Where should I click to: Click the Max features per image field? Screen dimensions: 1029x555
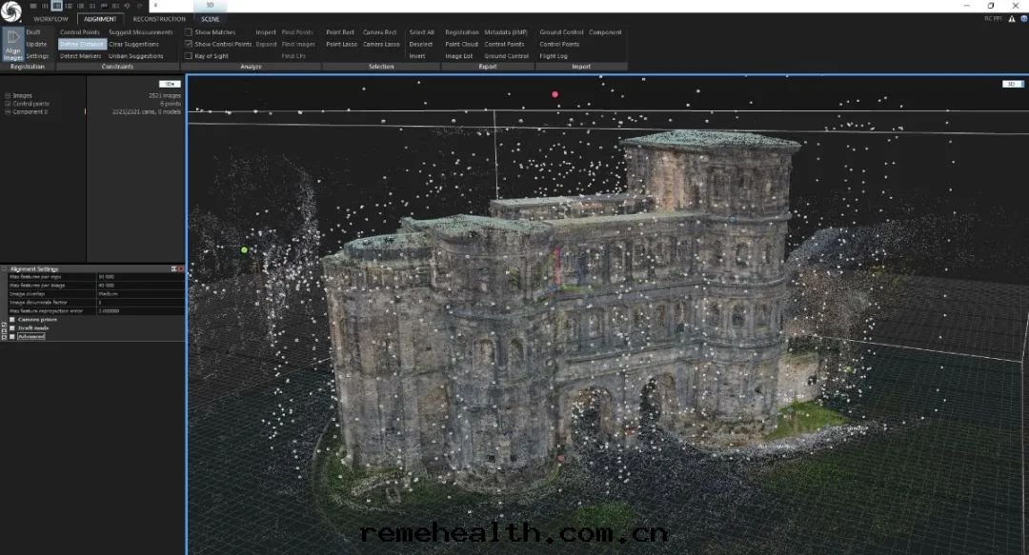[140, 286]
